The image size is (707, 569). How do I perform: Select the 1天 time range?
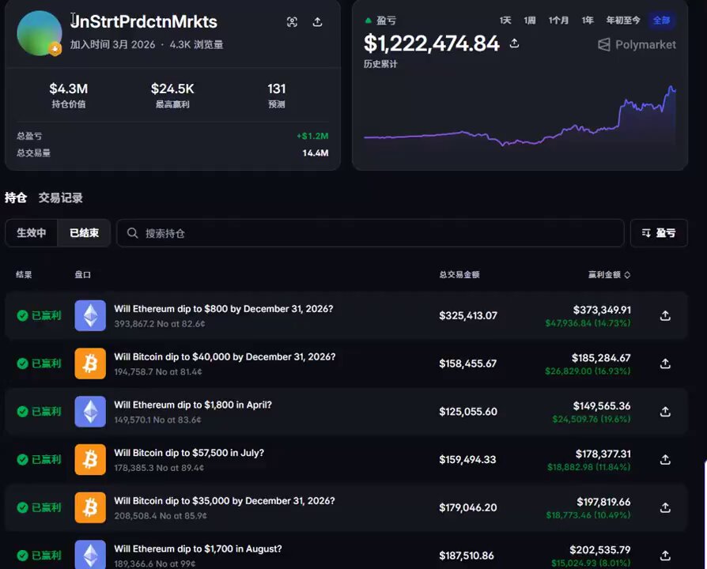505,21
